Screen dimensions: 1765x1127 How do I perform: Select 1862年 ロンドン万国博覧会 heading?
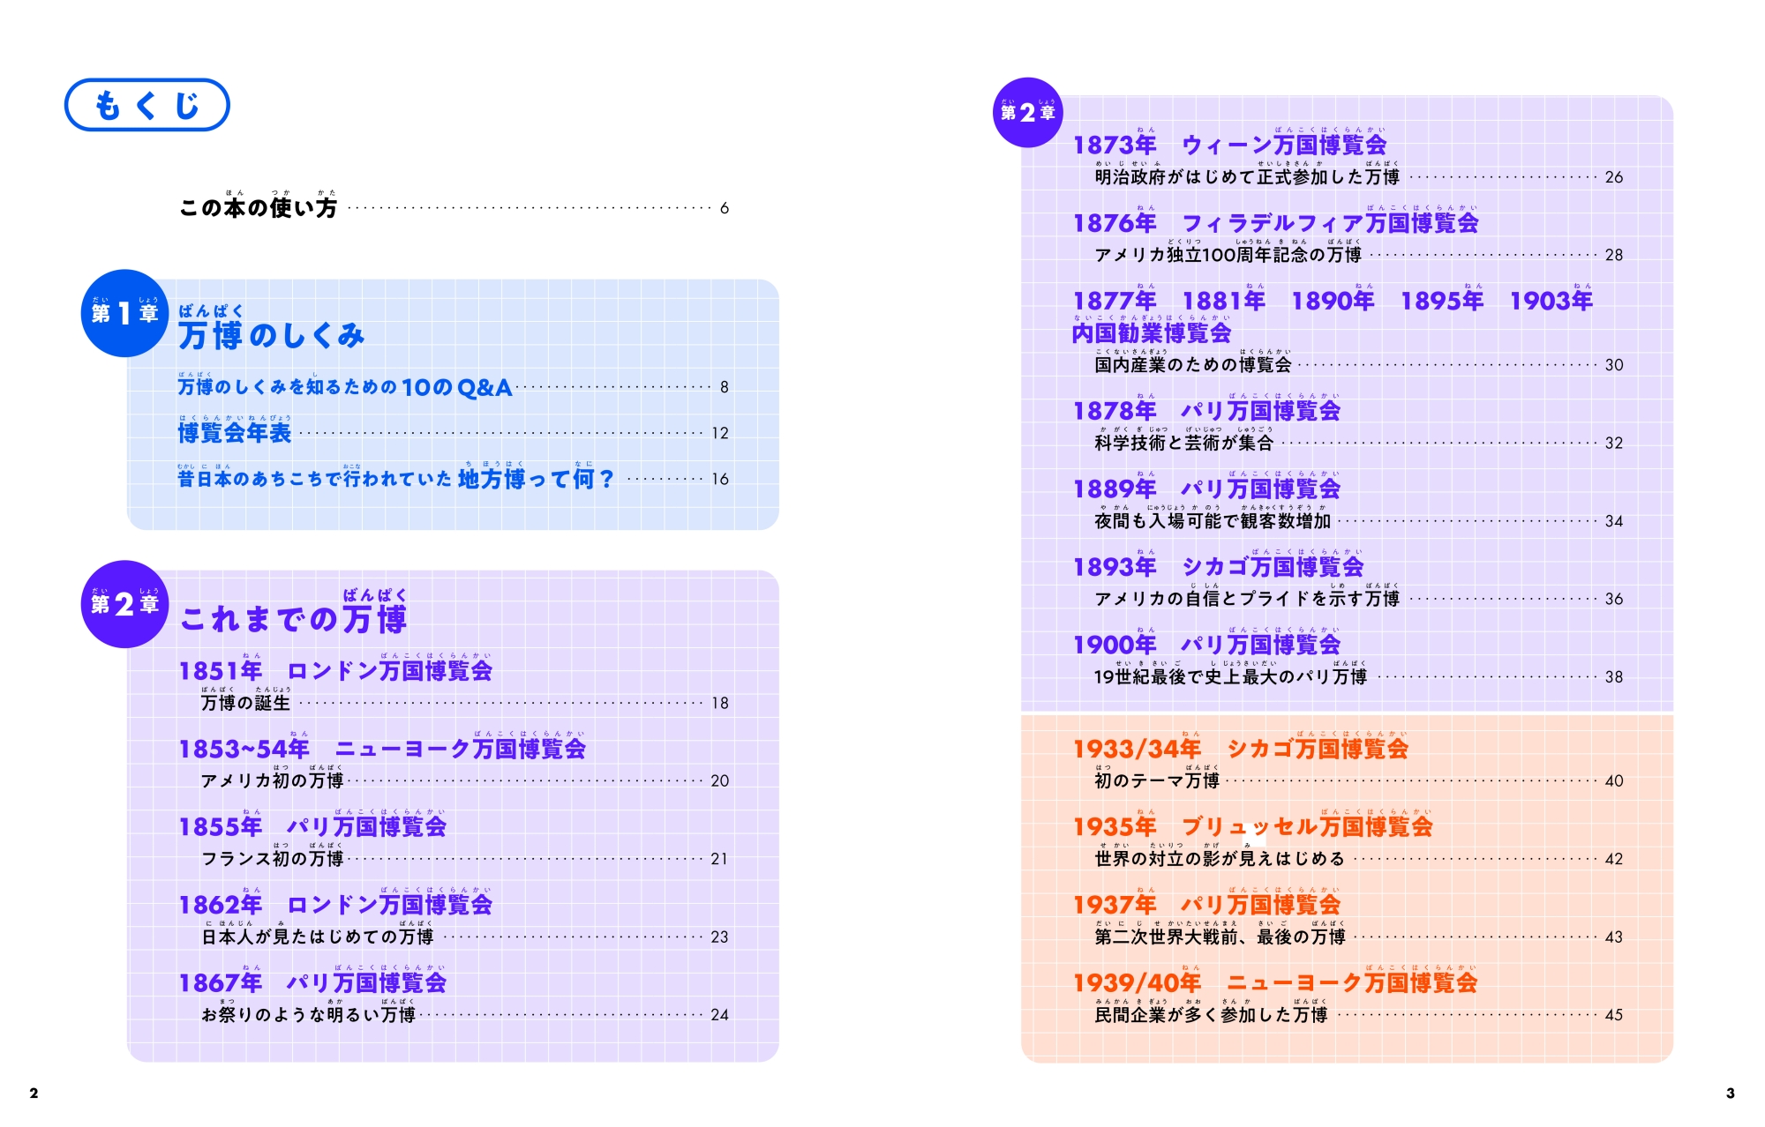[335, 904]
